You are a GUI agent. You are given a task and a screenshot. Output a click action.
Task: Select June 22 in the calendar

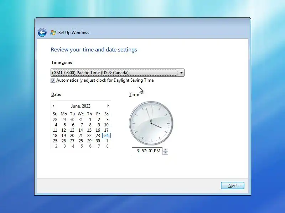click(x=89, y=136)
